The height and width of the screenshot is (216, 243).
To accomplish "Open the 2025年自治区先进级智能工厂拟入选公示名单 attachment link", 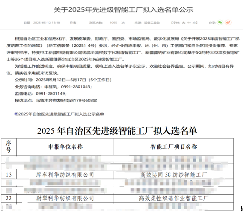I will 61,114.
